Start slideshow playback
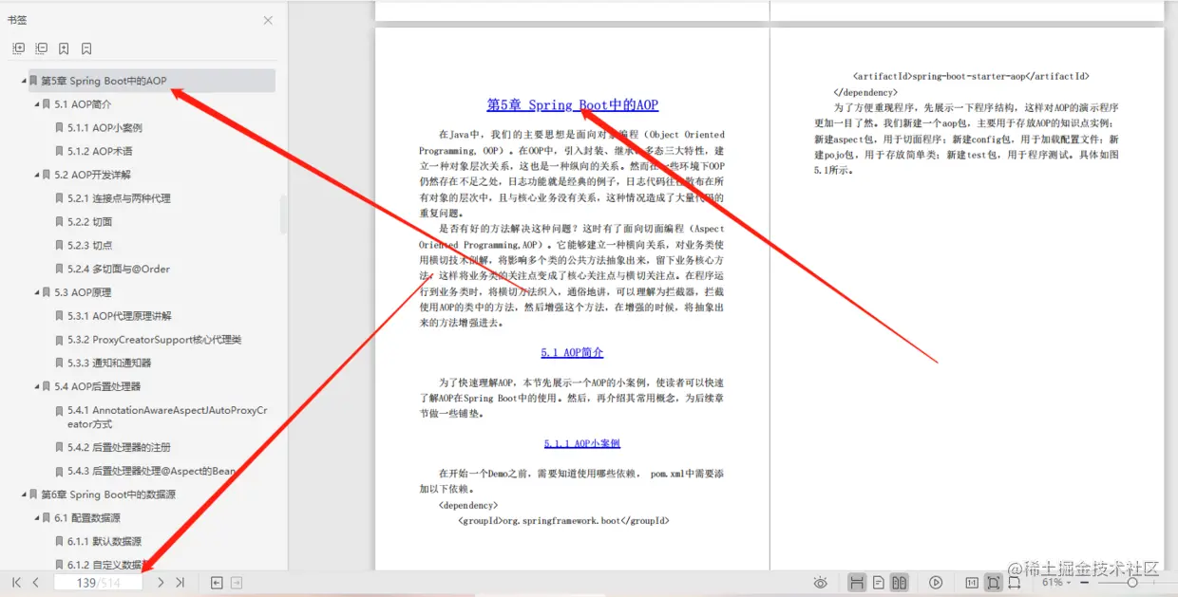Screen dimensions: 1178x597 [936, 583]
